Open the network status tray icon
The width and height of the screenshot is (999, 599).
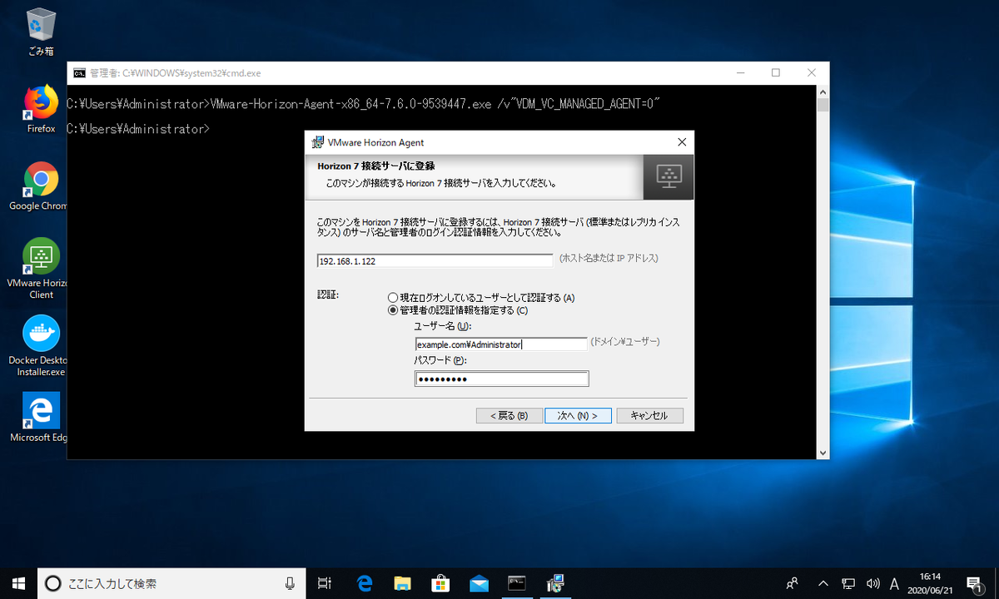847,584
